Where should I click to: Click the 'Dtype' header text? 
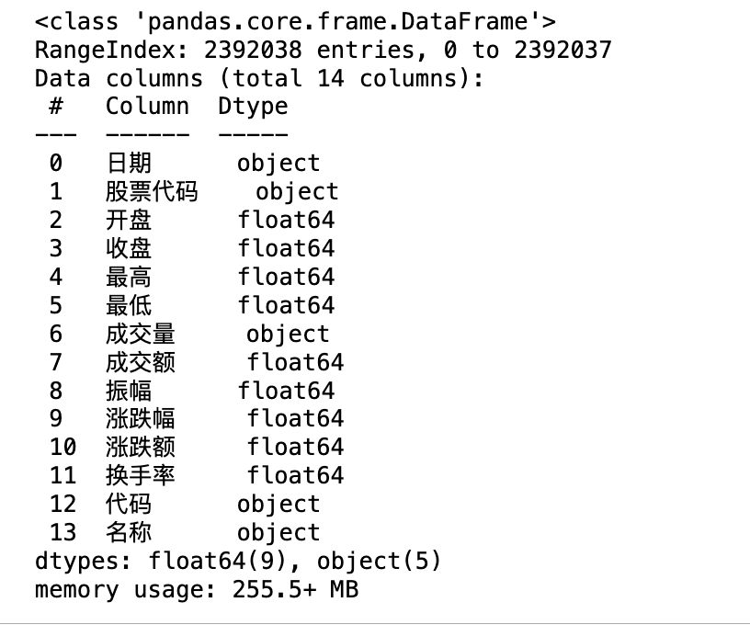point(253,106)
